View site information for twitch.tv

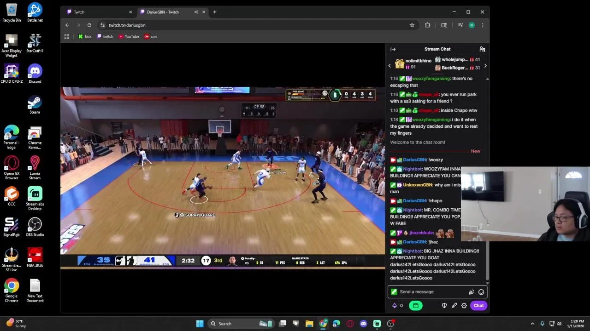[x=102, y=25]
